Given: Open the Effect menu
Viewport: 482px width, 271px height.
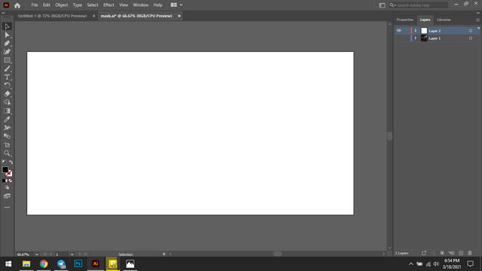Looking at the screenshot, I should [x=108, y=5].
